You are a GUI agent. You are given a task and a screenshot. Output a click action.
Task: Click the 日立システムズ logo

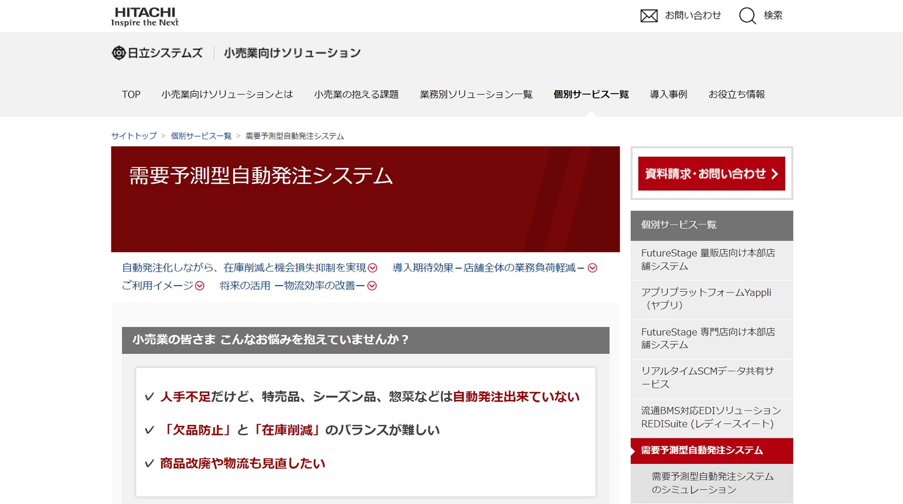click(x=157, y=53)
